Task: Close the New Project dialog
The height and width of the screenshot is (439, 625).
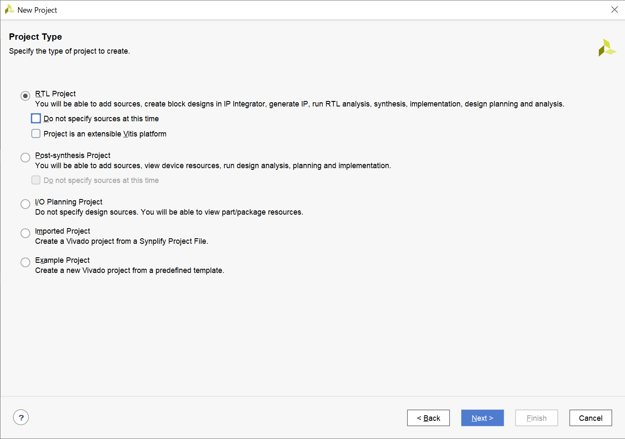Action: point(614,10)
